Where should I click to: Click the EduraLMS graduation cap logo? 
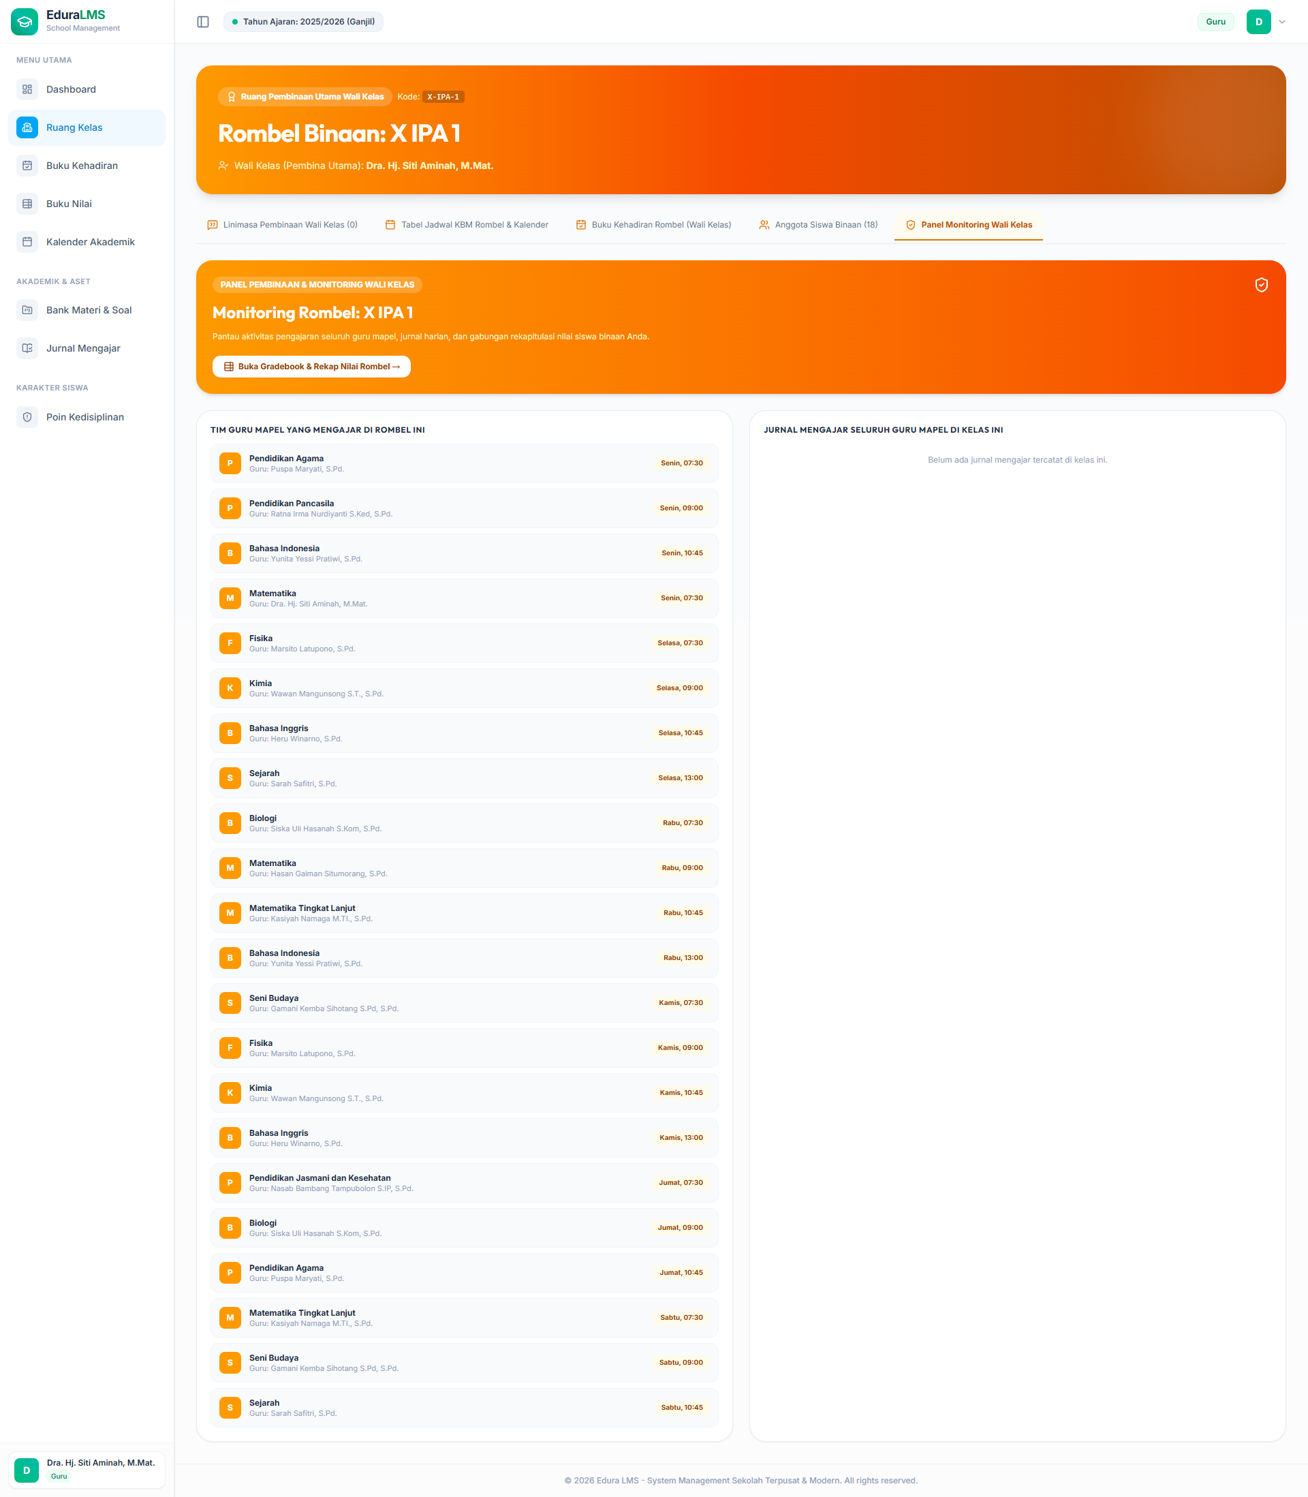(24, 22)
